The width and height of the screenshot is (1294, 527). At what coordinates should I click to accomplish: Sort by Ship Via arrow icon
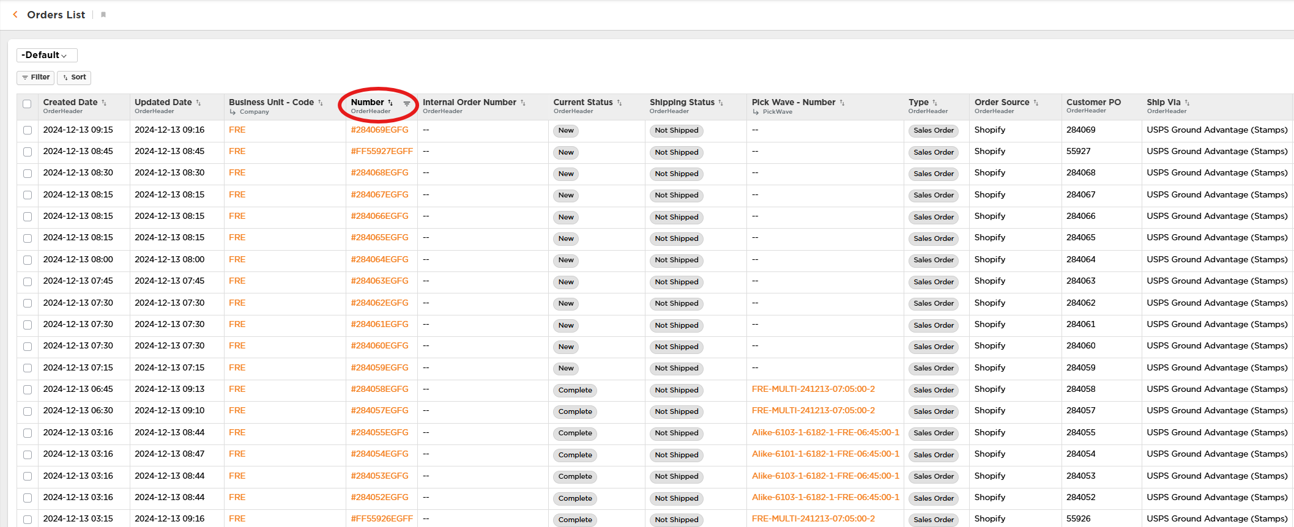pyautogui.click(x=1187, y=103)
